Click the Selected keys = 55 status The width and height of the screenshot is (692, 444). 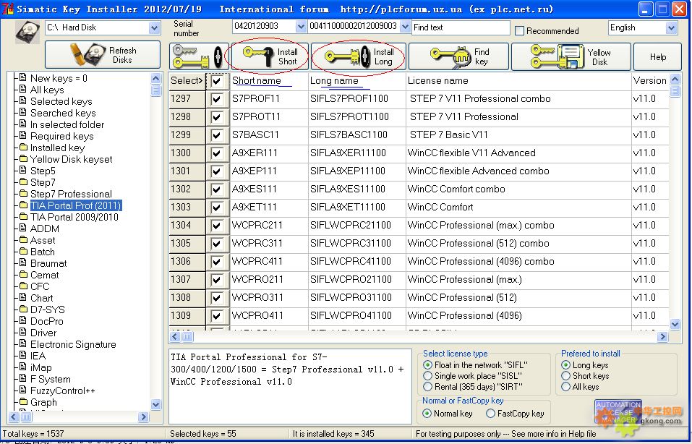click(203, 434)
